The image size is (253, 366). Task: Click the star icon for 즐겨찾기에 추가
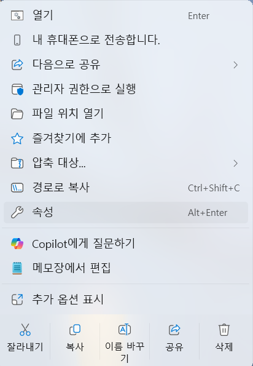click(x=17, y=138)
